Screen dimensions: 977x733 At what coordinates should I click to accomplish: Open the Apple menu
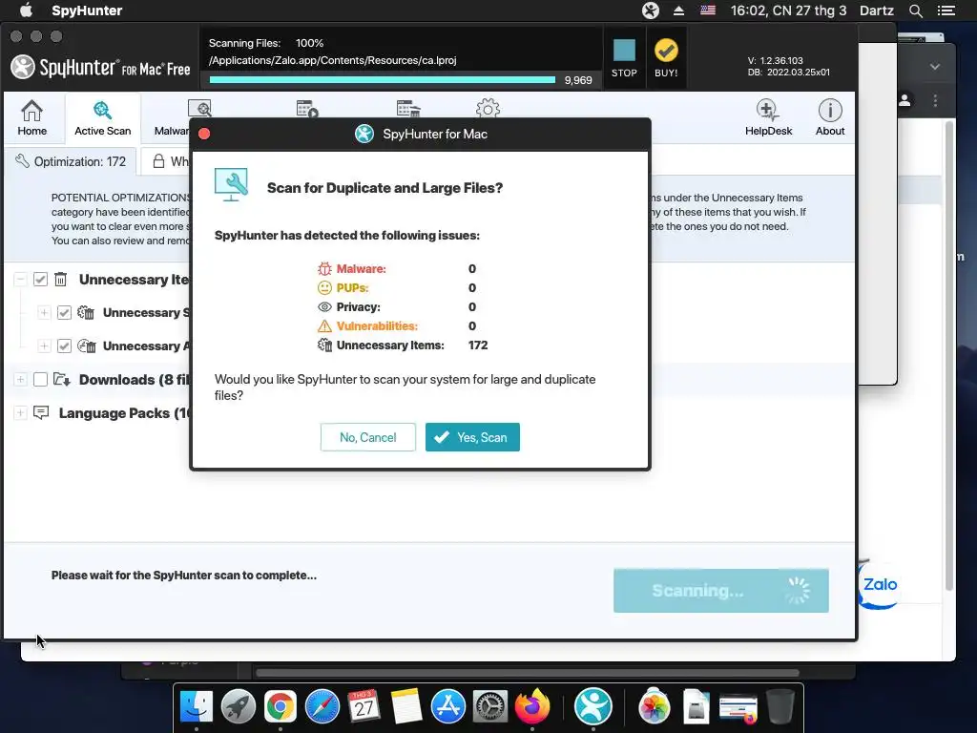(26, 10)
